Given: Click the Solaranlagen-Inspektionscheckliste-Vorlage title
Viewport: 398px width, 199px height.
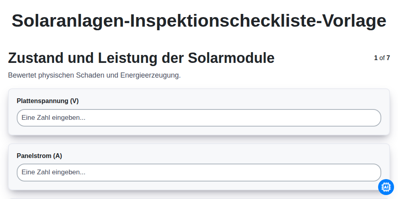Looking at the screenshot, I should 199,21.
